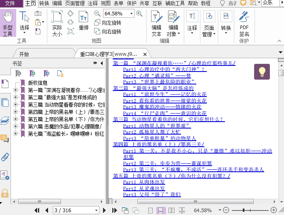Open the security lock panel
Screen dimensions: 284x215
(5, 193)
